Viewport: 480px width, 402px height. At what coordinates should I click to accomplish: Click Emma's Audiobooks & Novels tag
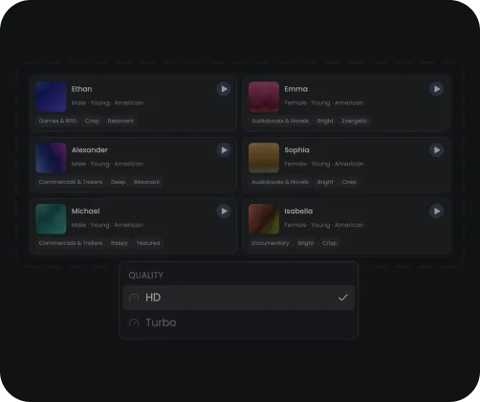coord(280,121)
